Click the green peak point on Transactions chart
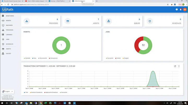This screenshot has width=188, height=105. pos(153,71)
